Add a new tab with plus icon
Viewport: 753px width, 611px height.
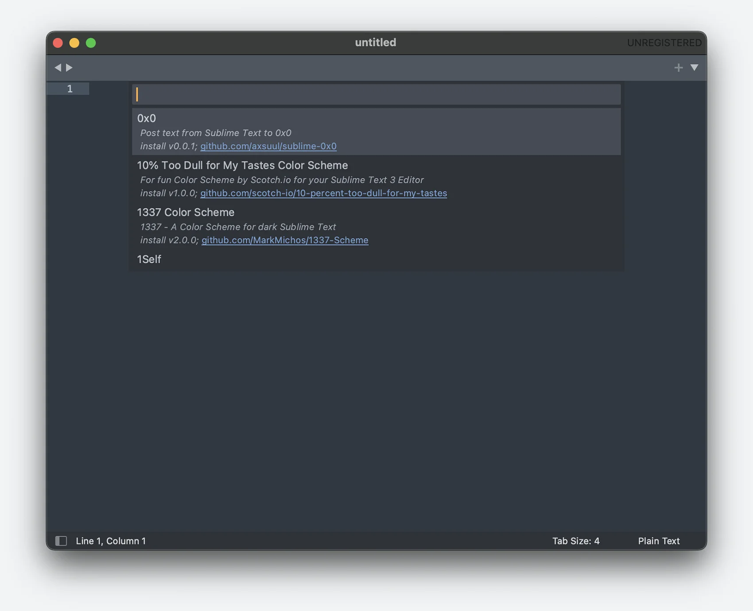678,67
